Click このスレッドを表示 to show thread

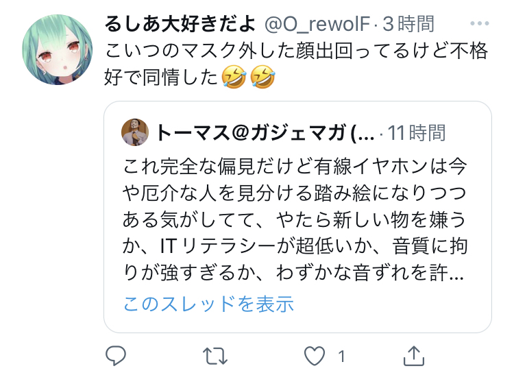(208, 304)
